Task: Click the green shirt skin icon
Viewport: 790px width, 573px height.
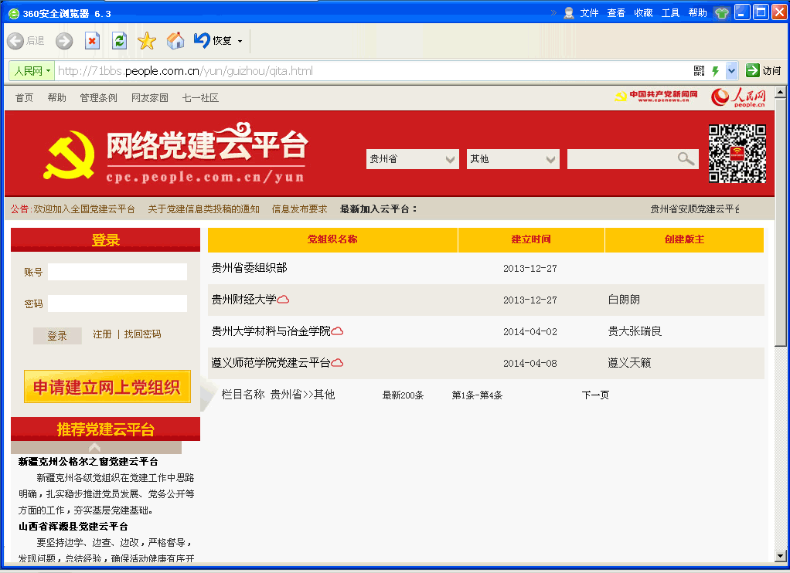Action: point(721,12)
